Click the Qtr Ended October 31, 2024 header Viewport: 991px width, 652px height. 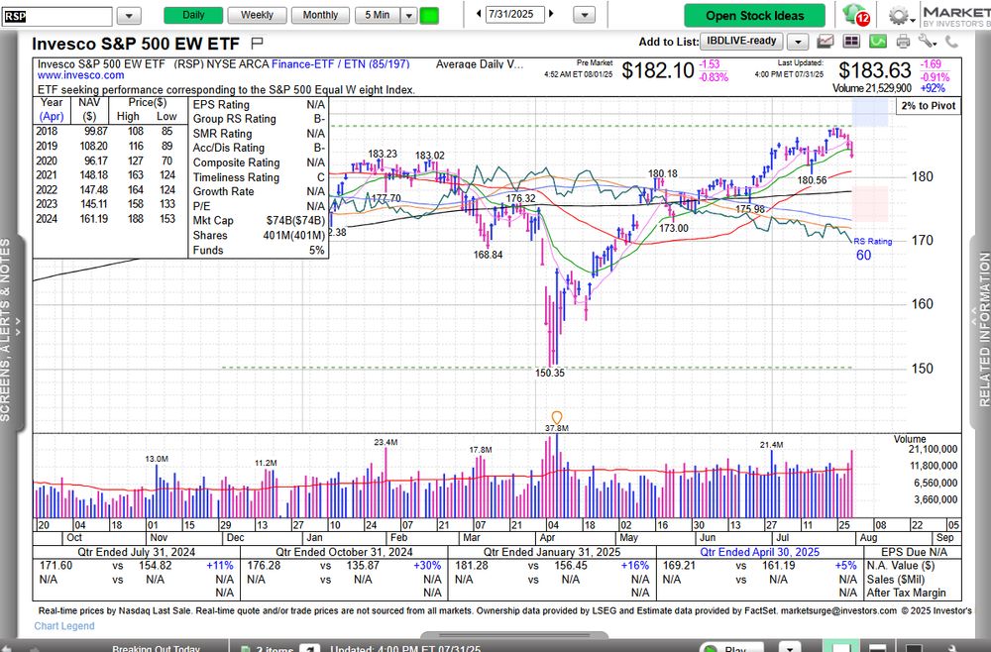click(x=344, y=552)
